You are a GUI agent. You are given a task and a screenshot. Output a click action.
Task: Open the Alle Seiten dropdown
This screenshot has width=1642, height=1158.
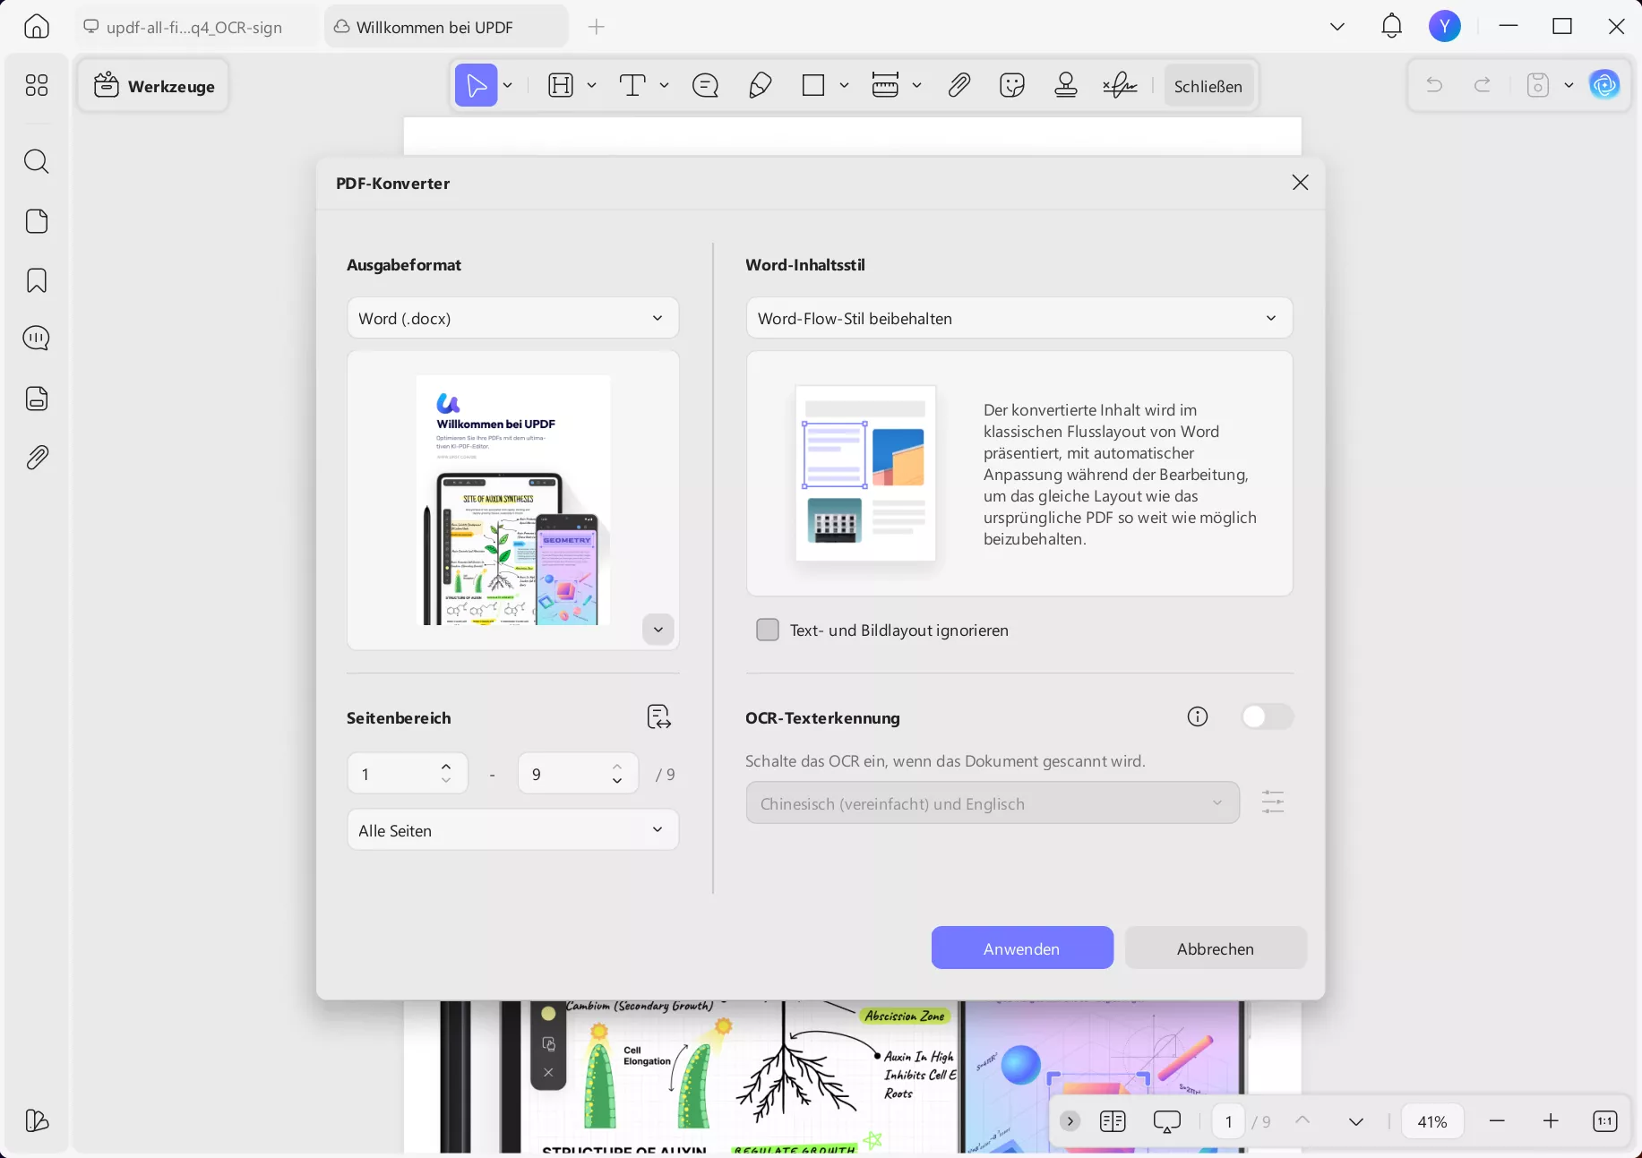coord(512,830)
